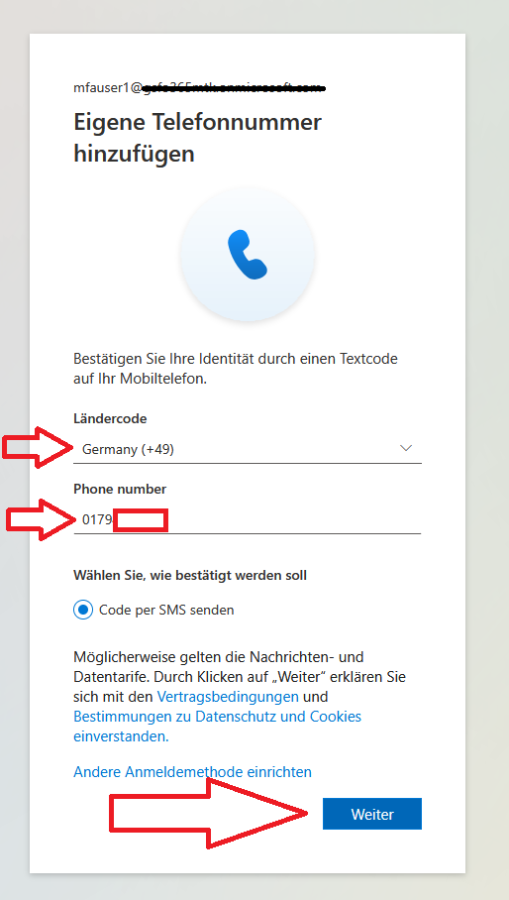Click the Ländercode field label

click(x=110, y=419)
